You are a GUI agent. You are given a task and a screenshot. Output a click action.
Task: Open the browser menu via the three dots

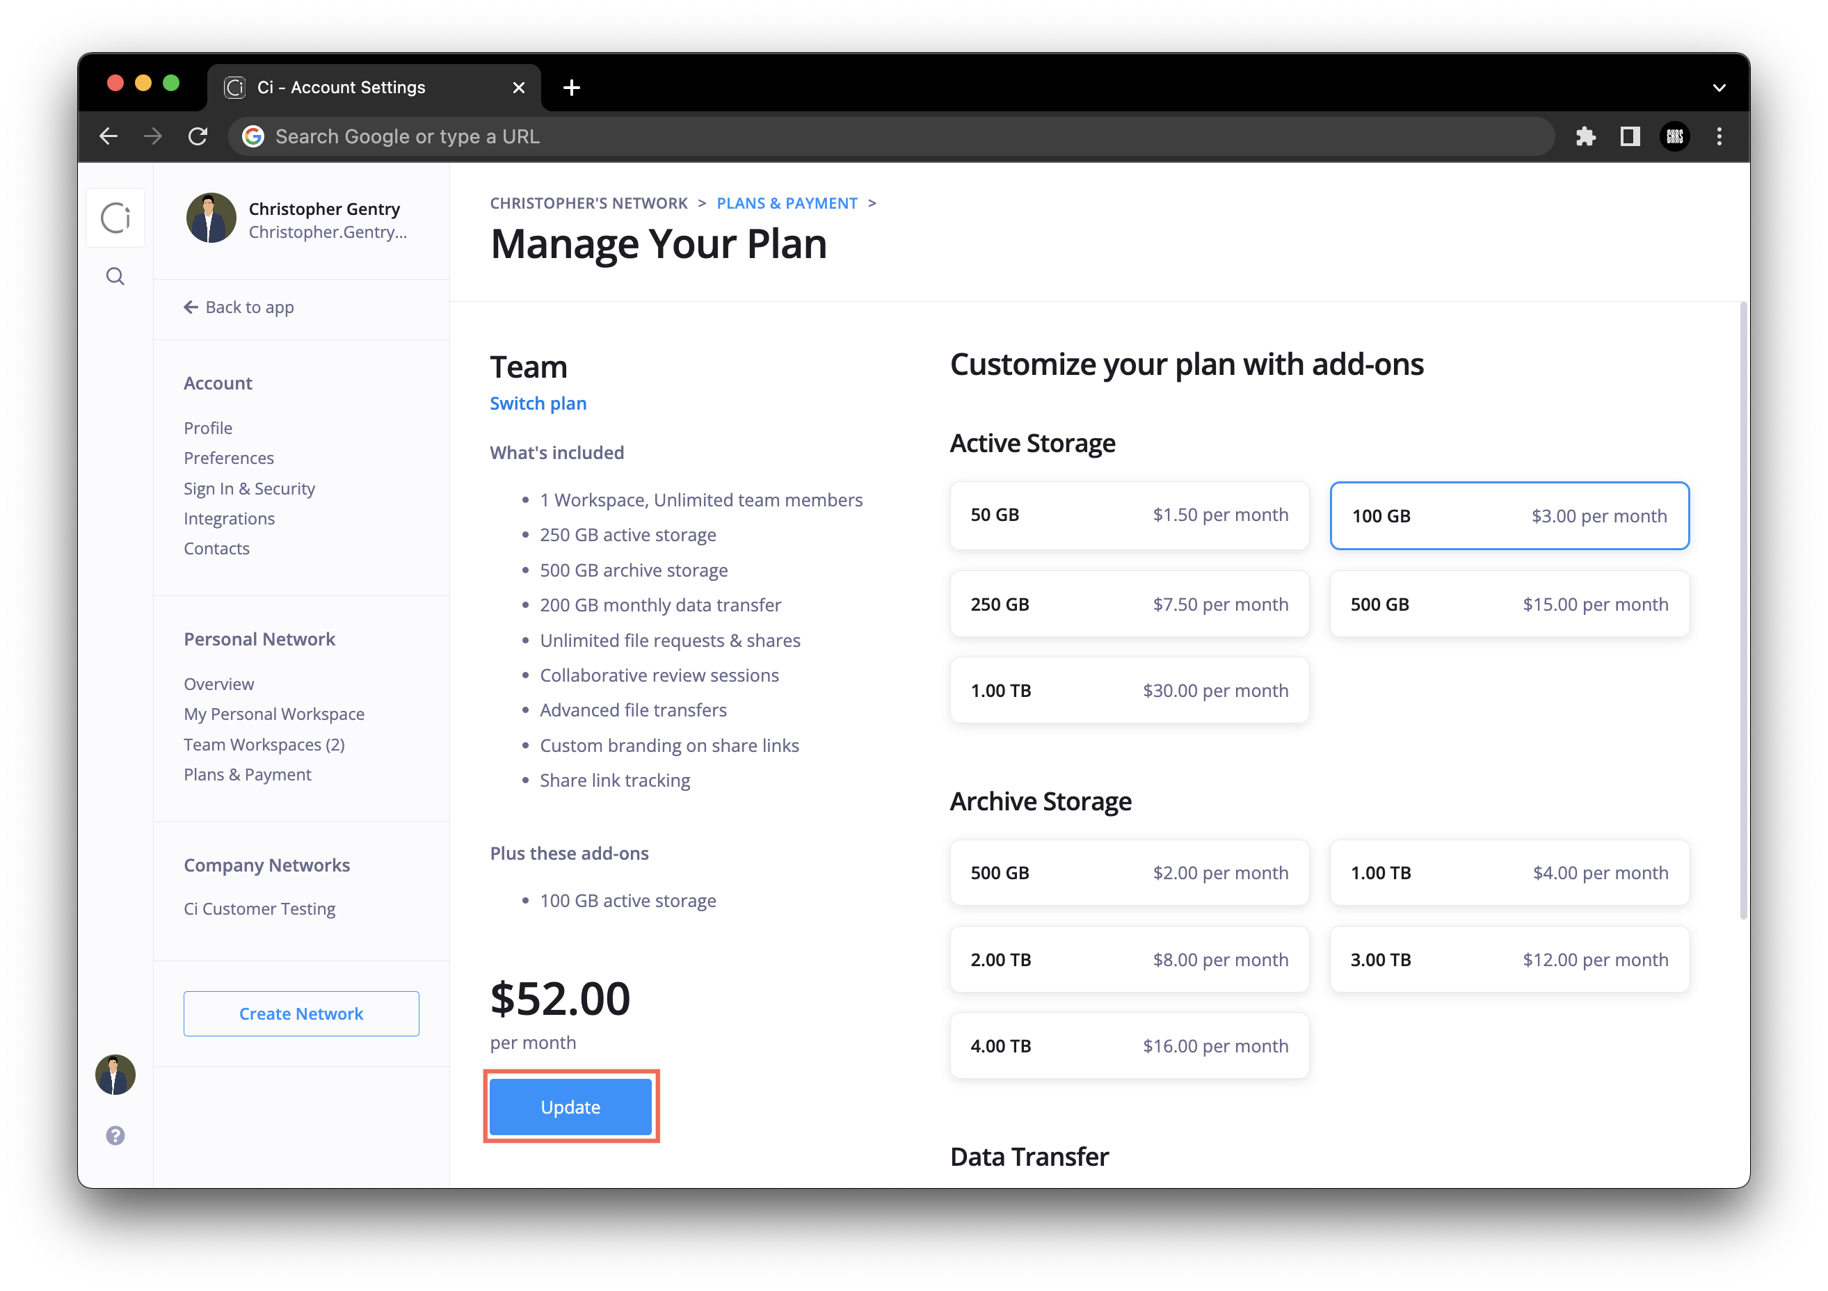pyautogui.click(x=1719, y=136)
